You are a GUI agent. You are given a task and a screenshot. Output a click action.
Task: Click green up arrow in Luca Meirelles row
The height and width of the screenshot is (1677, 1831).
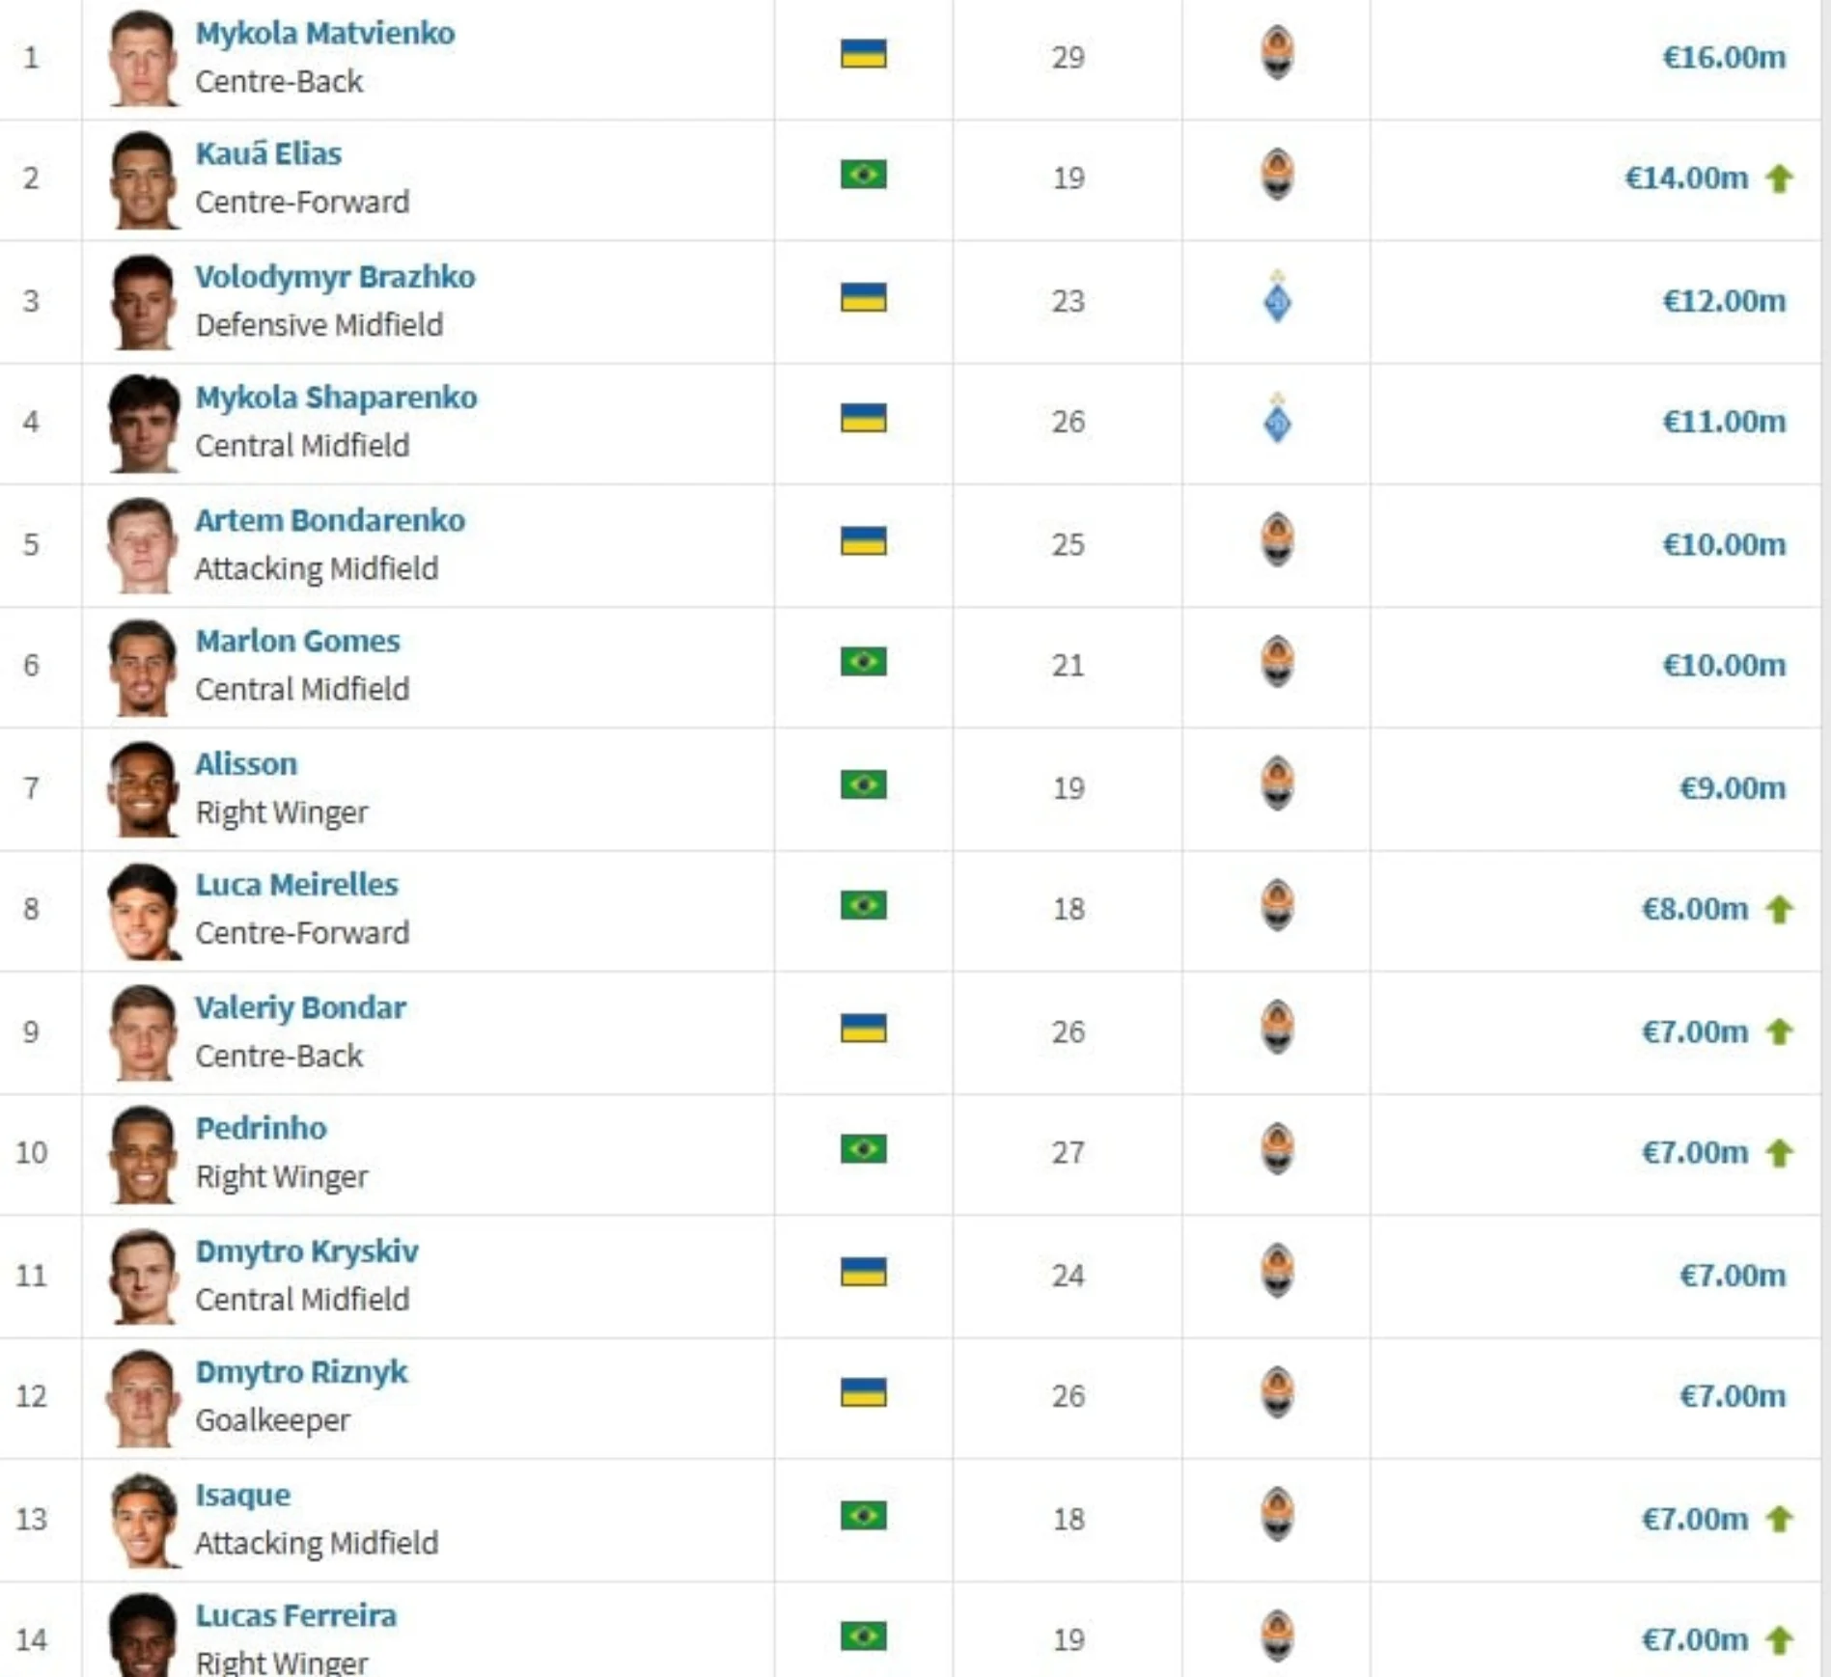[1779, 909]
